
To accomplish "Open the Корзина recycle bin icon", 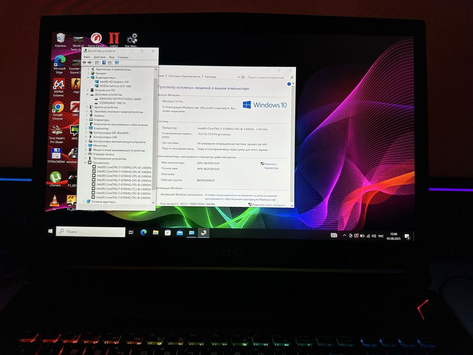I will 61,40.
